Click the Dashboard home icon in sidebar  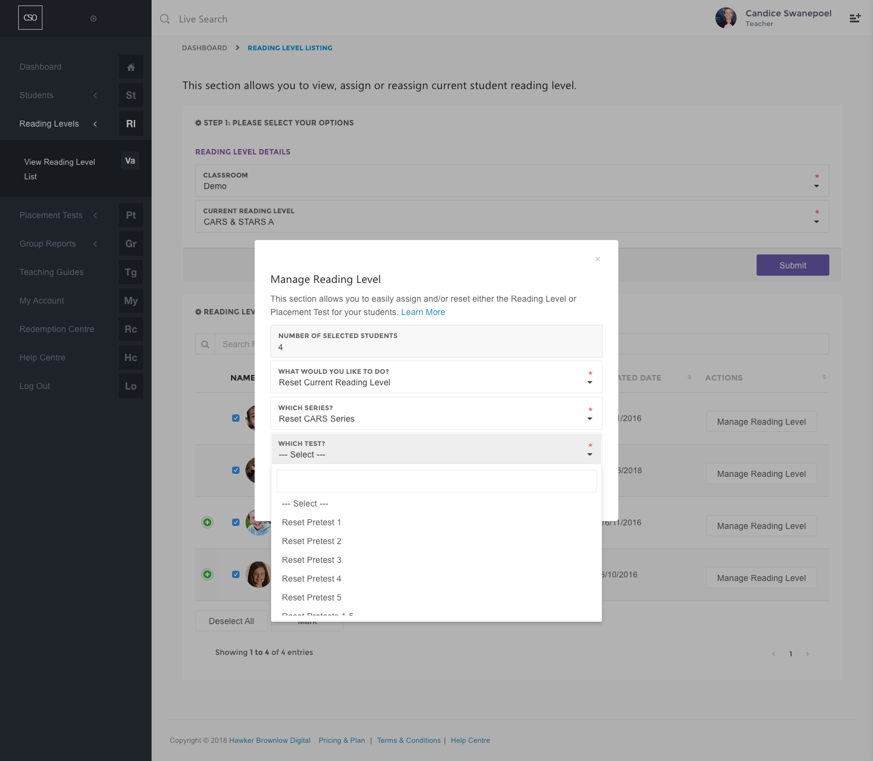click(x=131, y=67)
